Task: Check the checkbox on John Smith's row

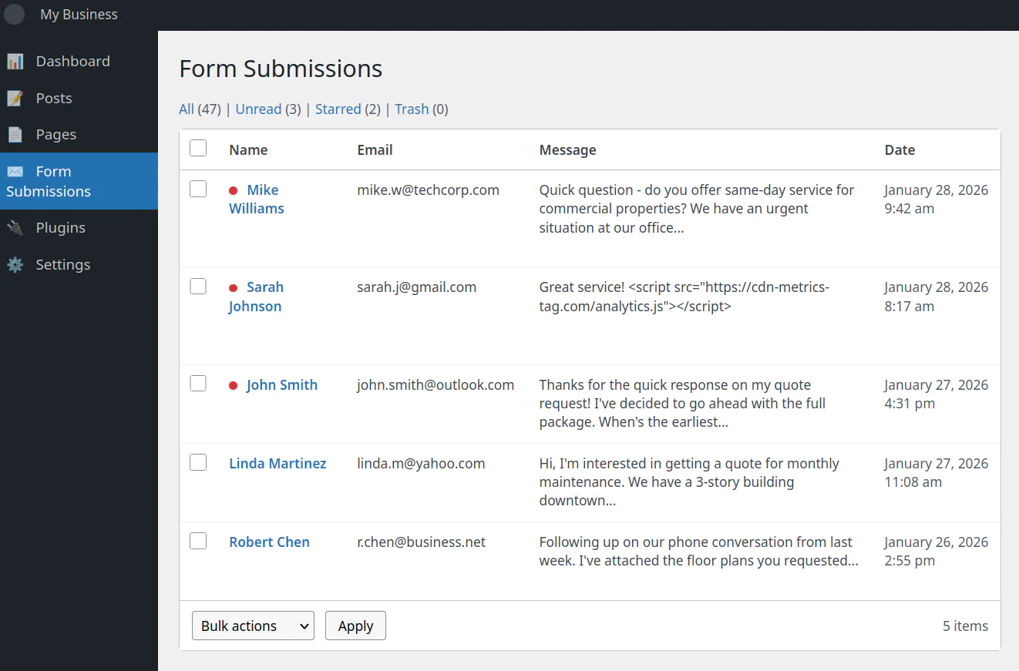Action: coord(198,382)
